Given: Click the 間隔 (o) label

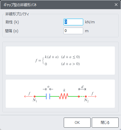Looking at the screenshot, I should tap(12, 31).
